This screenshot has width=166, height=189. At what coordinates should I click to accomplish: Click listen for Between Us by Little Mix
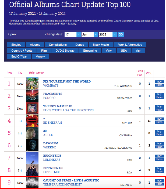[159, 172]
